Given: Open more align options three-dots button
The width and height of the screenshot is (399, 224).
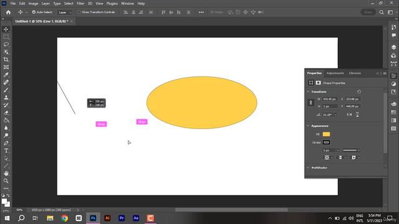Looking at the screenshot, I should coord(201,12).
